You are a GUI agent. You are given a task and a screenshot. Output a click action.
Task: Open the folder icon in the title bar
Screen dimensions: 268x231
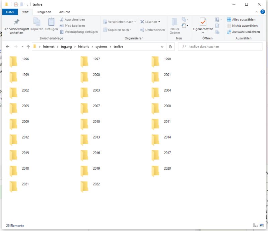6,4
